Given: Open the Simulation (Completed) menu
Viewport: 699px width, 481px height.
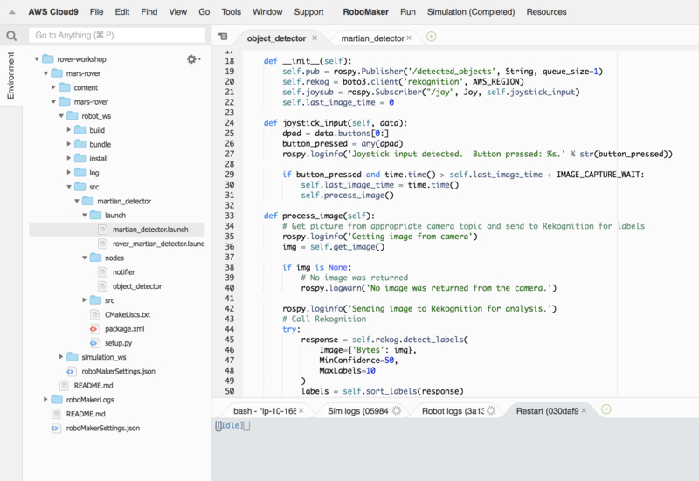Looking at the screenshot, I should (471, 12).
